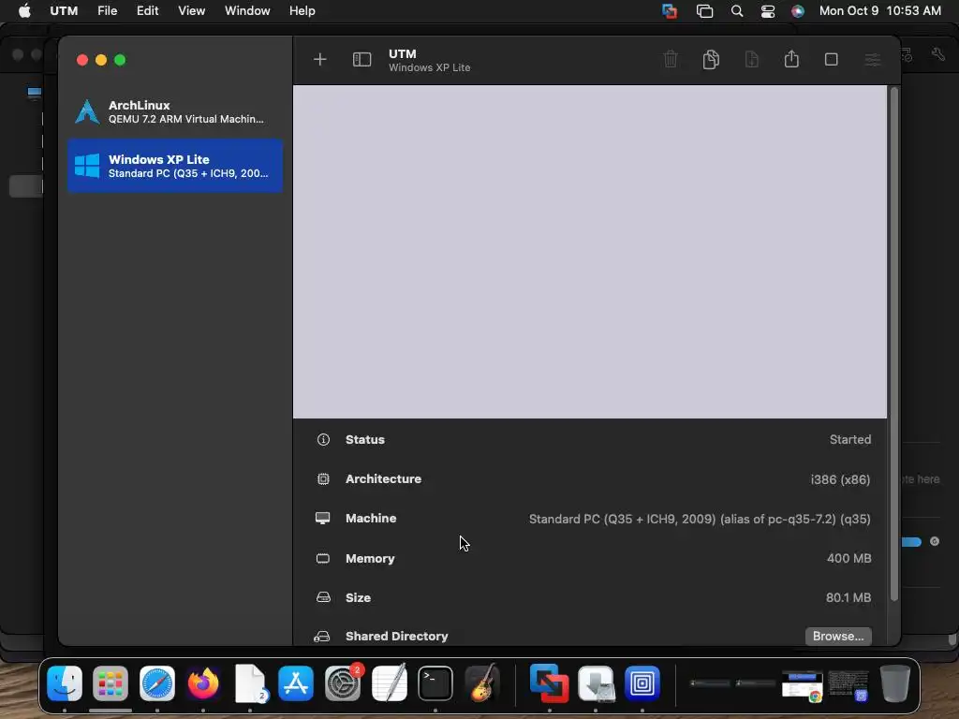
Task: Open VM settings via sliders icon
Action: (x=873, y=59)
